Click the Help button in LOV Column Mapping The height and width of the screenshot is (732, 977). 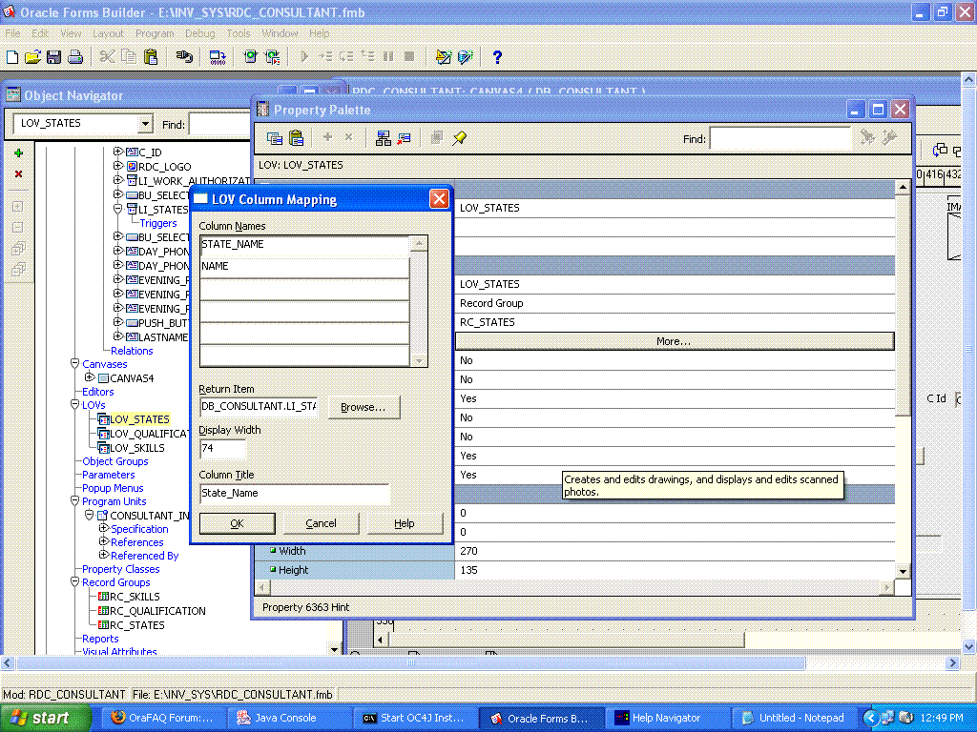click(x=405, y=523)
